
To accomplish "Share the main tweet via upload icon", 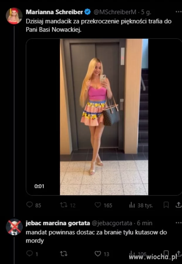I will tap(178, 205).
